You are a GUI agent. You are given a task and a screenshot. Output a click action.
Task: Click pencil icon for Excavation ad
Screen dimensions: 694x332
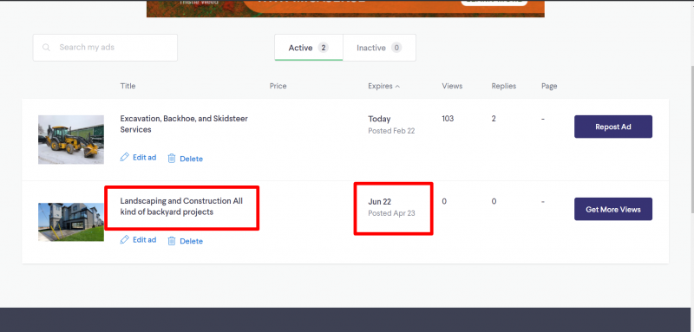(x=125, y=157)
